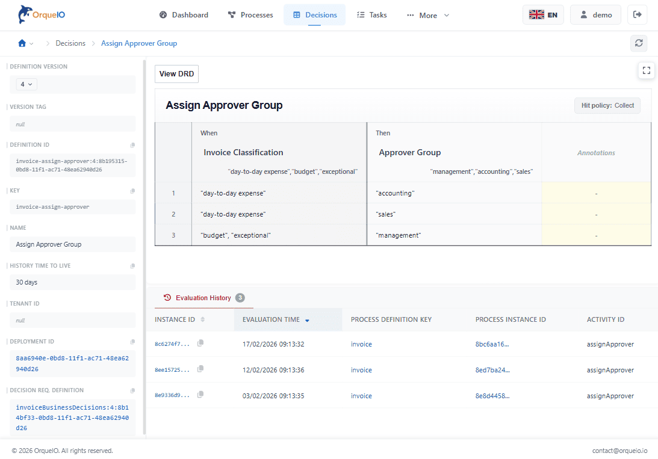Click the 30 days field
The width and height of the screenshot is (658, 459).
coord(73,282)
